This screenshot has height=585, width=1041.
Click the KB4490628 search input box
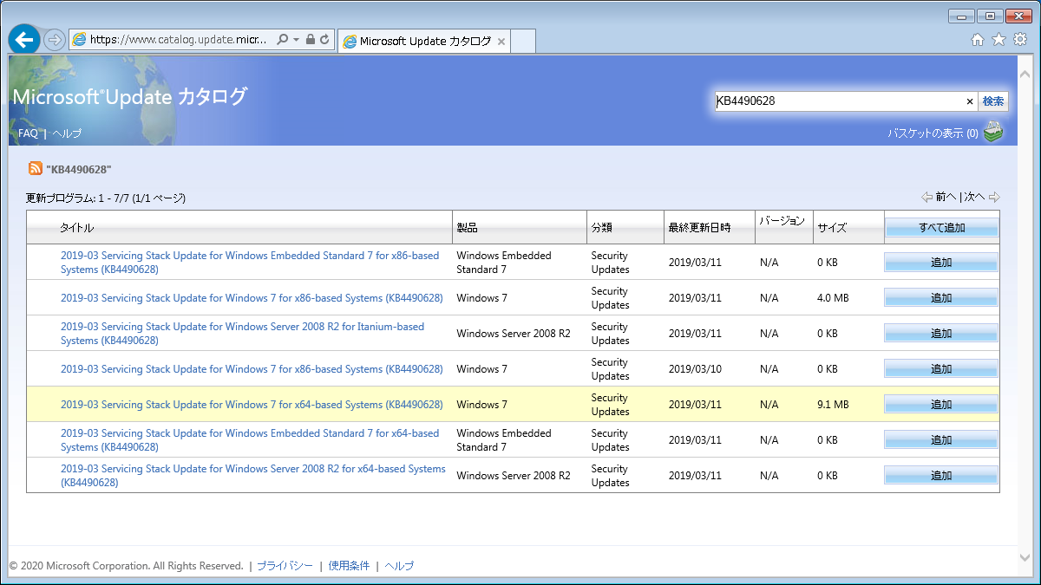pos(839,101)
